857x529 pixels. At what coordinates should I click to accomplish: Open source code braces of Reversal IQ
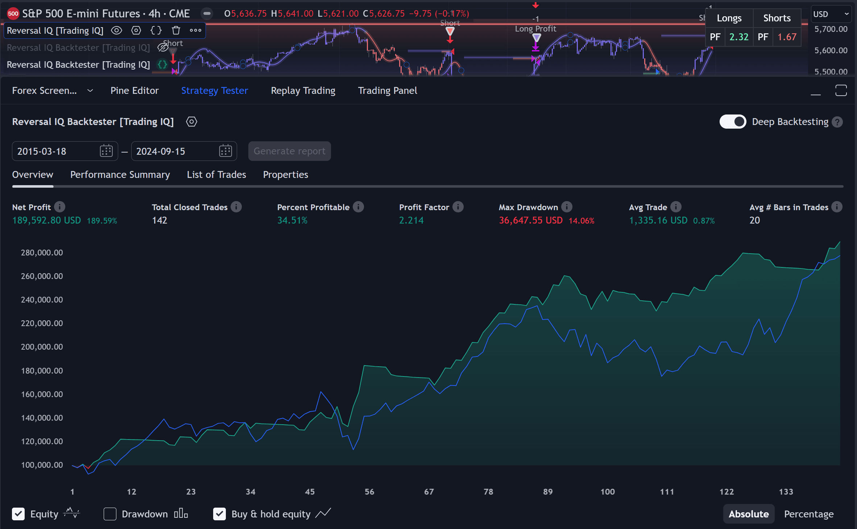click(x=156, y=30)
